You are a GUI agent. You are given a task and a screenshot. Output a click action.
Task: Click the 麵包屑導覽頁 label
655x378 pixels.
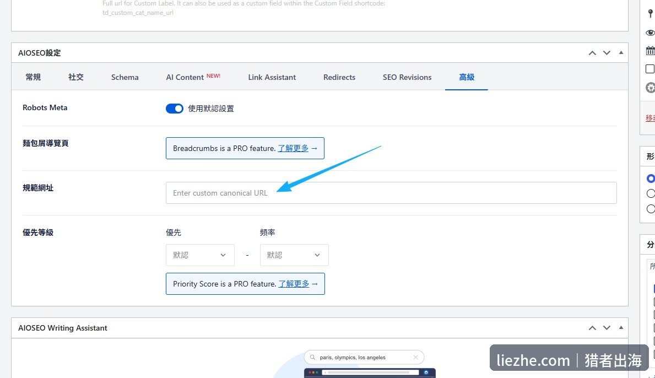[46, 143]
